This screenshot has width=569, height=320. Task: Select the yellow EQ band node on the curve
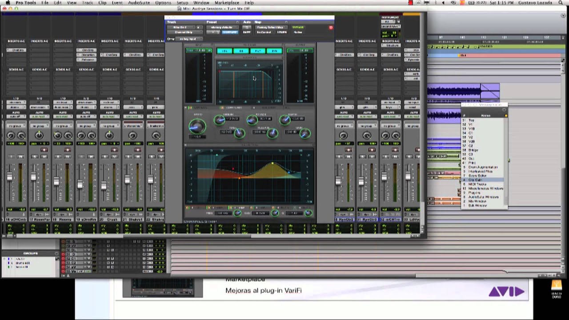[x=273, y=164]
